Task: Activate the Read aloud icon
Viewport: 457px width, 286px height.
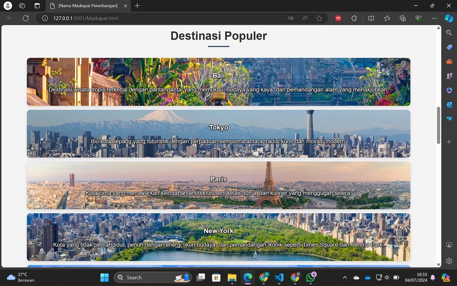Action: (305, 18)
